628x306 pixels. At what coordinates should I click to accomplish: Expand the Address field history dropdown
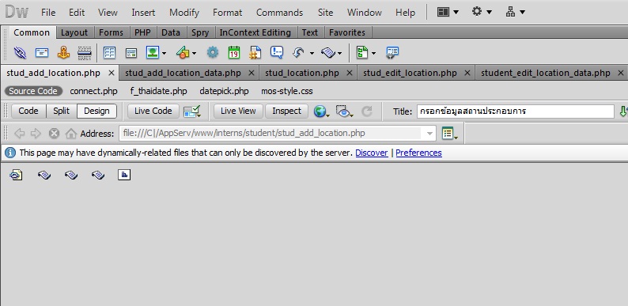429,134
